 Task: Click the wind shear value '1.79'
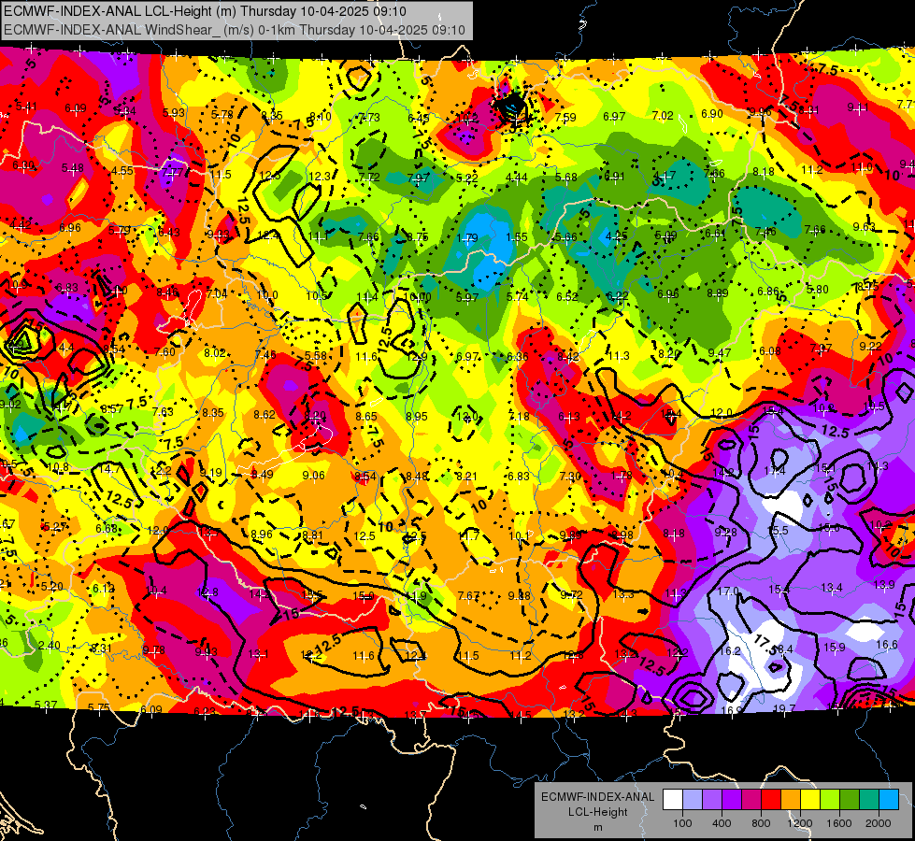(467, 237)
